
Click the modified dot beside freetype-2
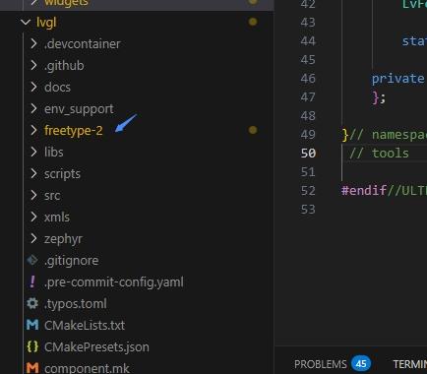(x=253, y=130)
